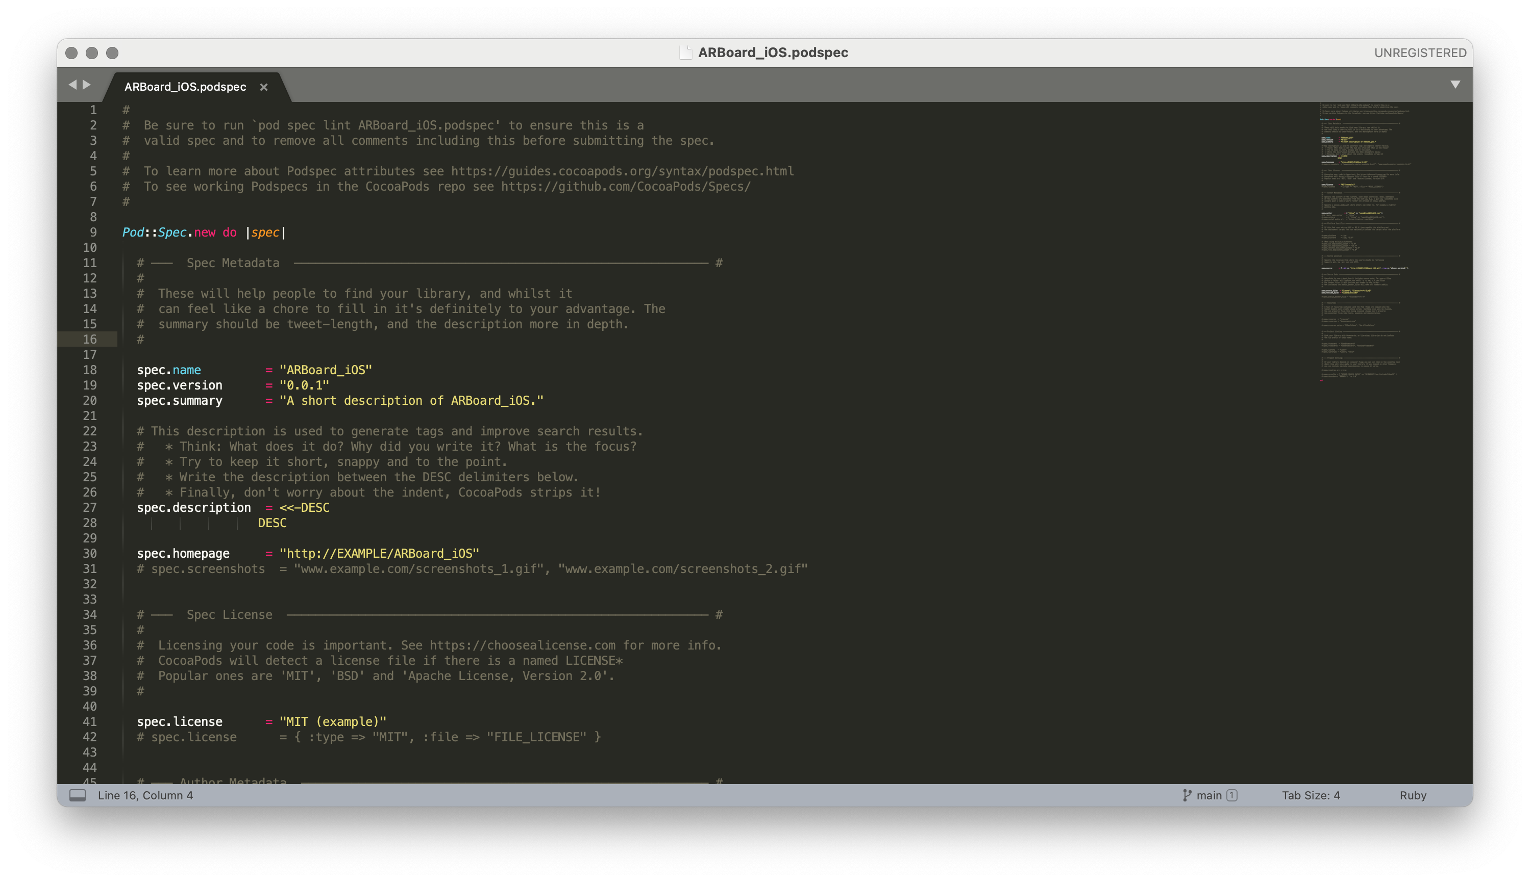Screen dimensions: 1530x882
Task: Click the choosealicense.com URL in comments
Action: [522, 645]
